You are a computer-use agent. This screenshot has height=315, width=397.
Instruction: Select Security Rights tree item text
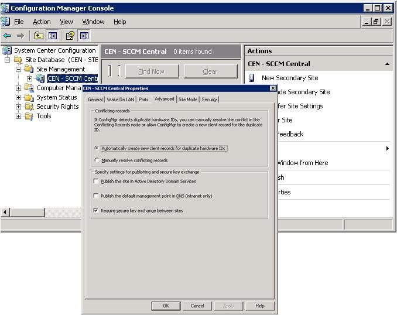pos(57,107)
